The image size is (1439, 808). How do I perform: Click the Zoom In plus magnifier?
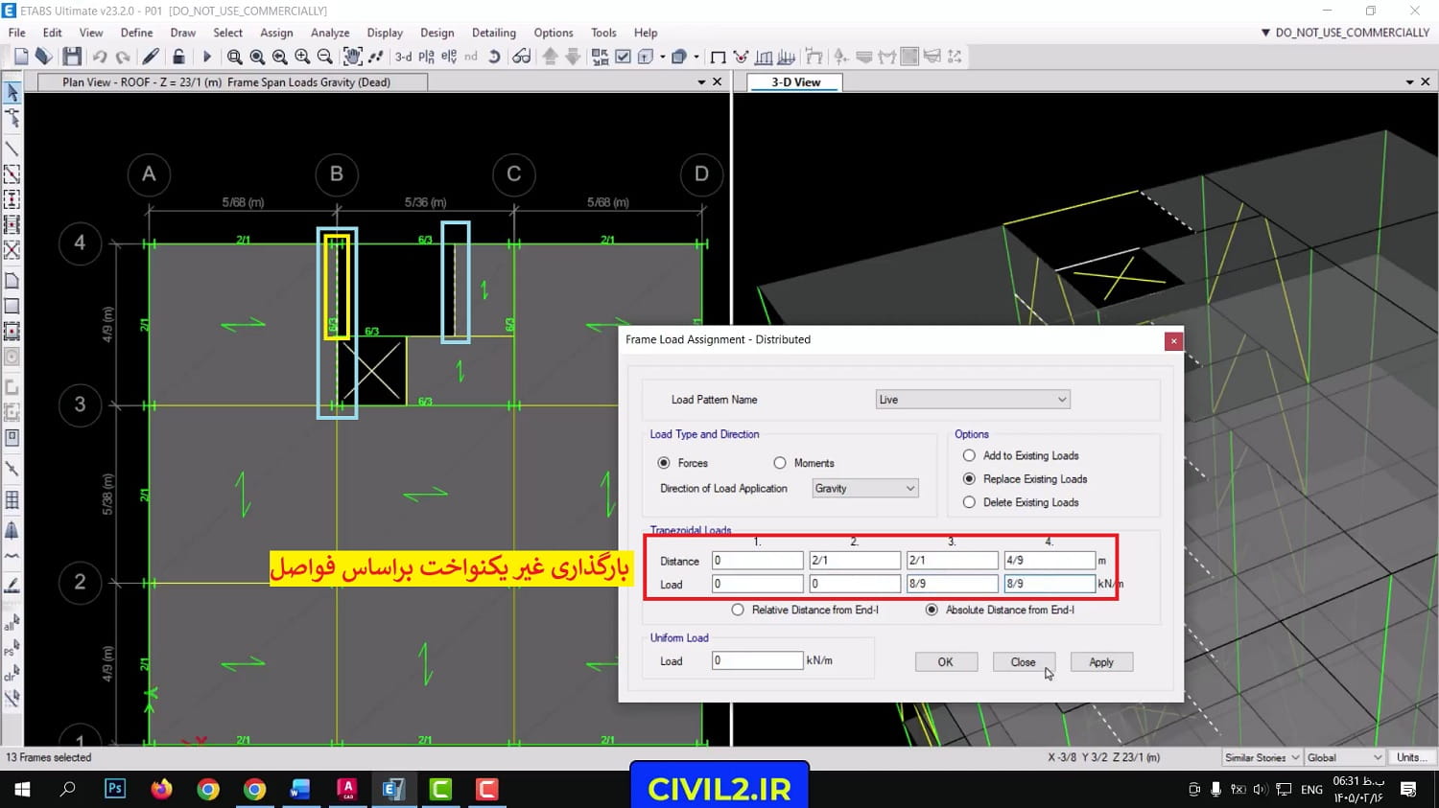click(x=302, y=57)
